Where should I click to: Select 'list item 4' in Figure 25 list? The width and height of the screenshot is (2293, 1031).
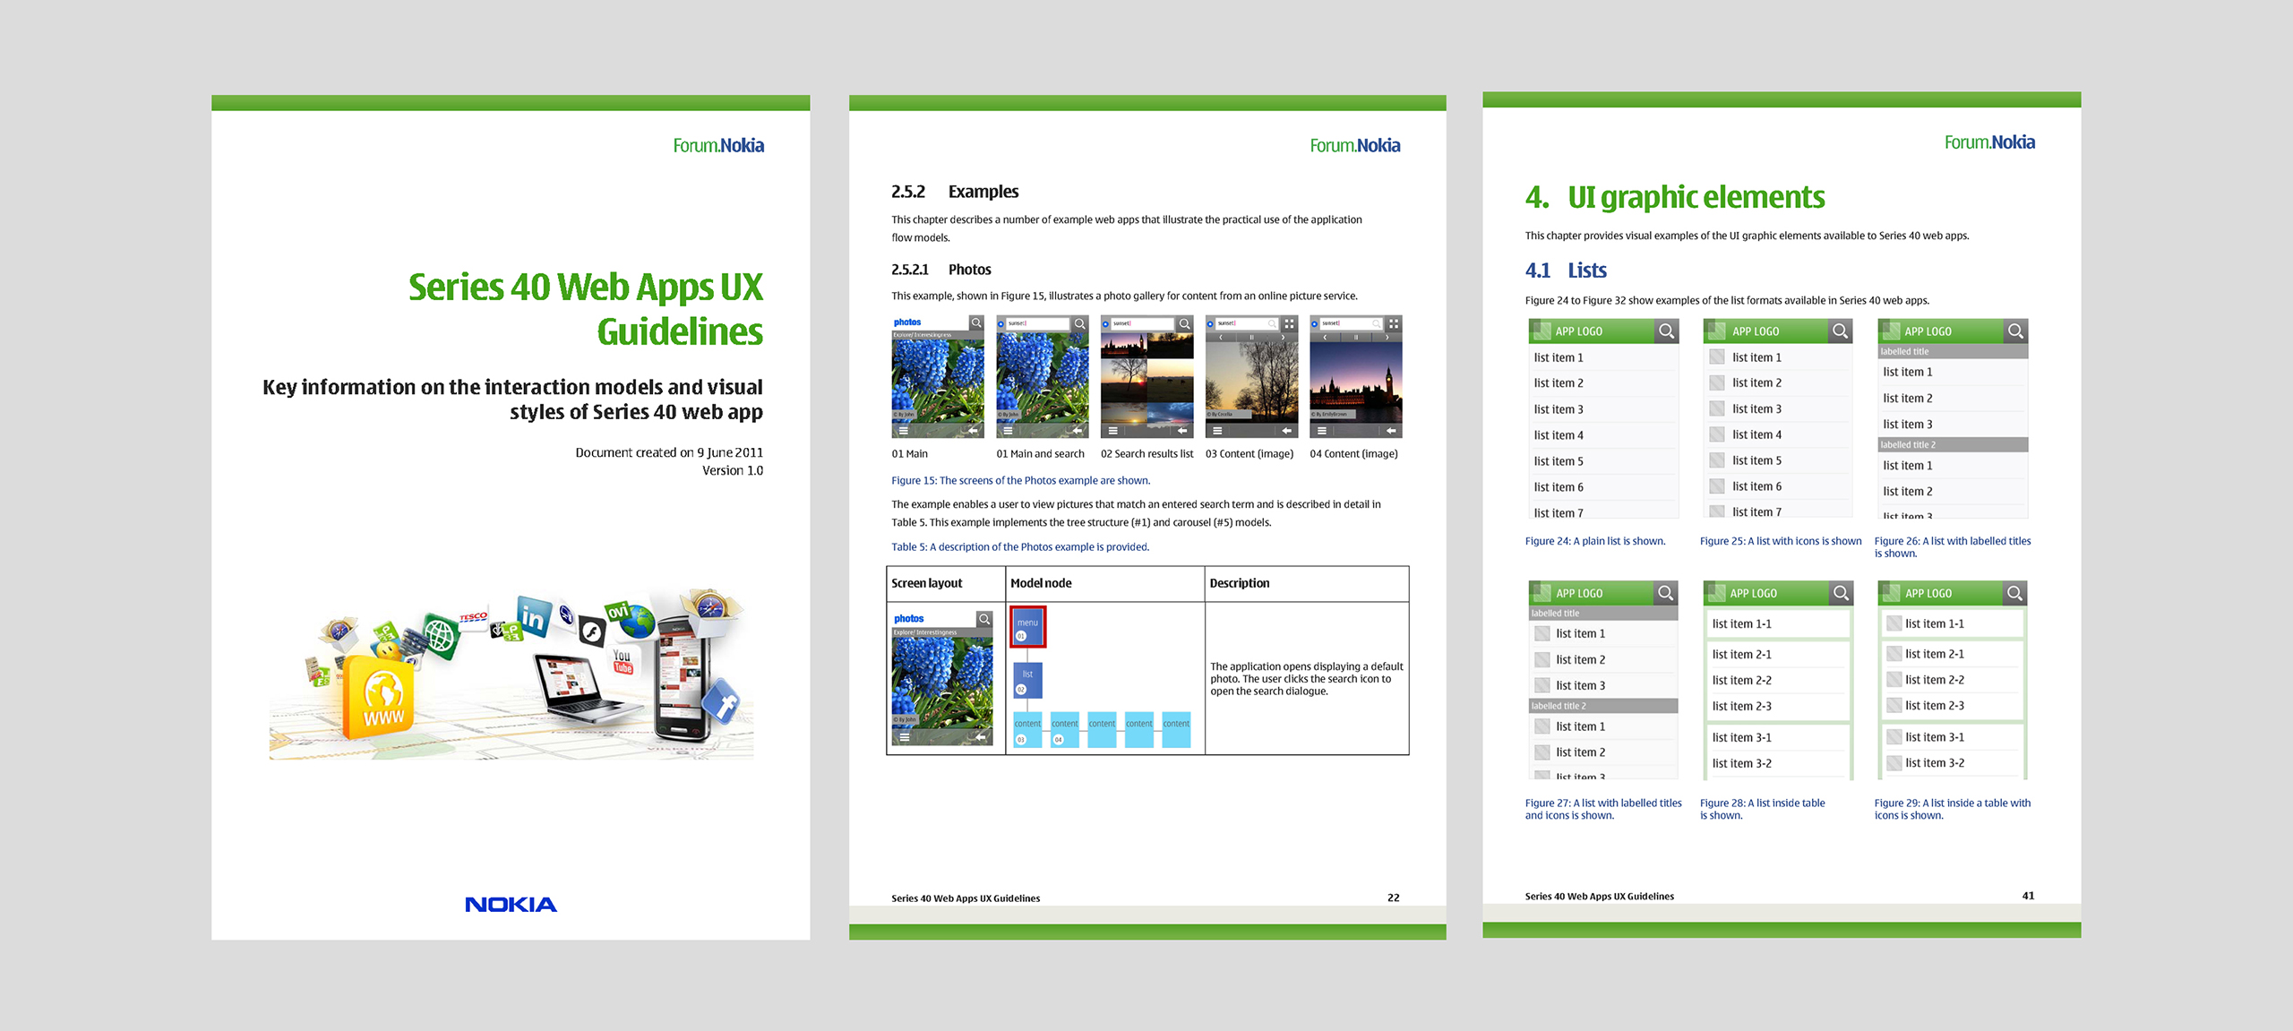(x=1756, y=434)
